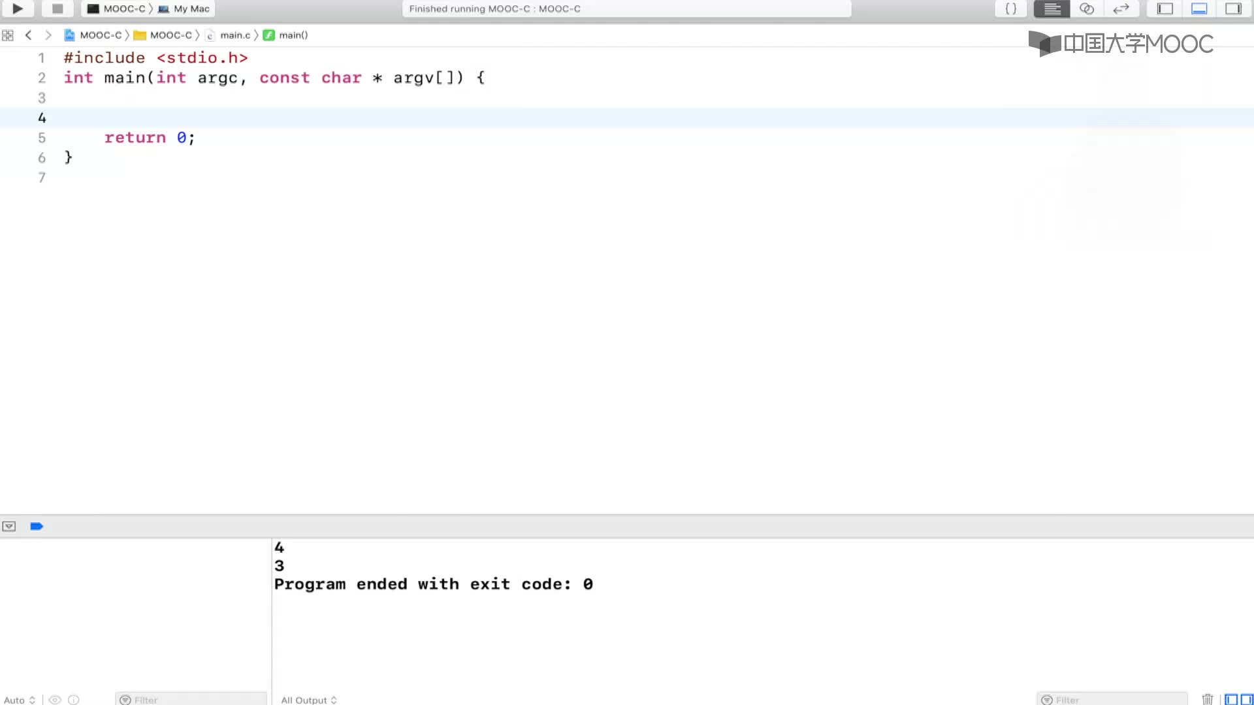Click the print description info icon
The image size is (1254, 705).
(74, 700)
